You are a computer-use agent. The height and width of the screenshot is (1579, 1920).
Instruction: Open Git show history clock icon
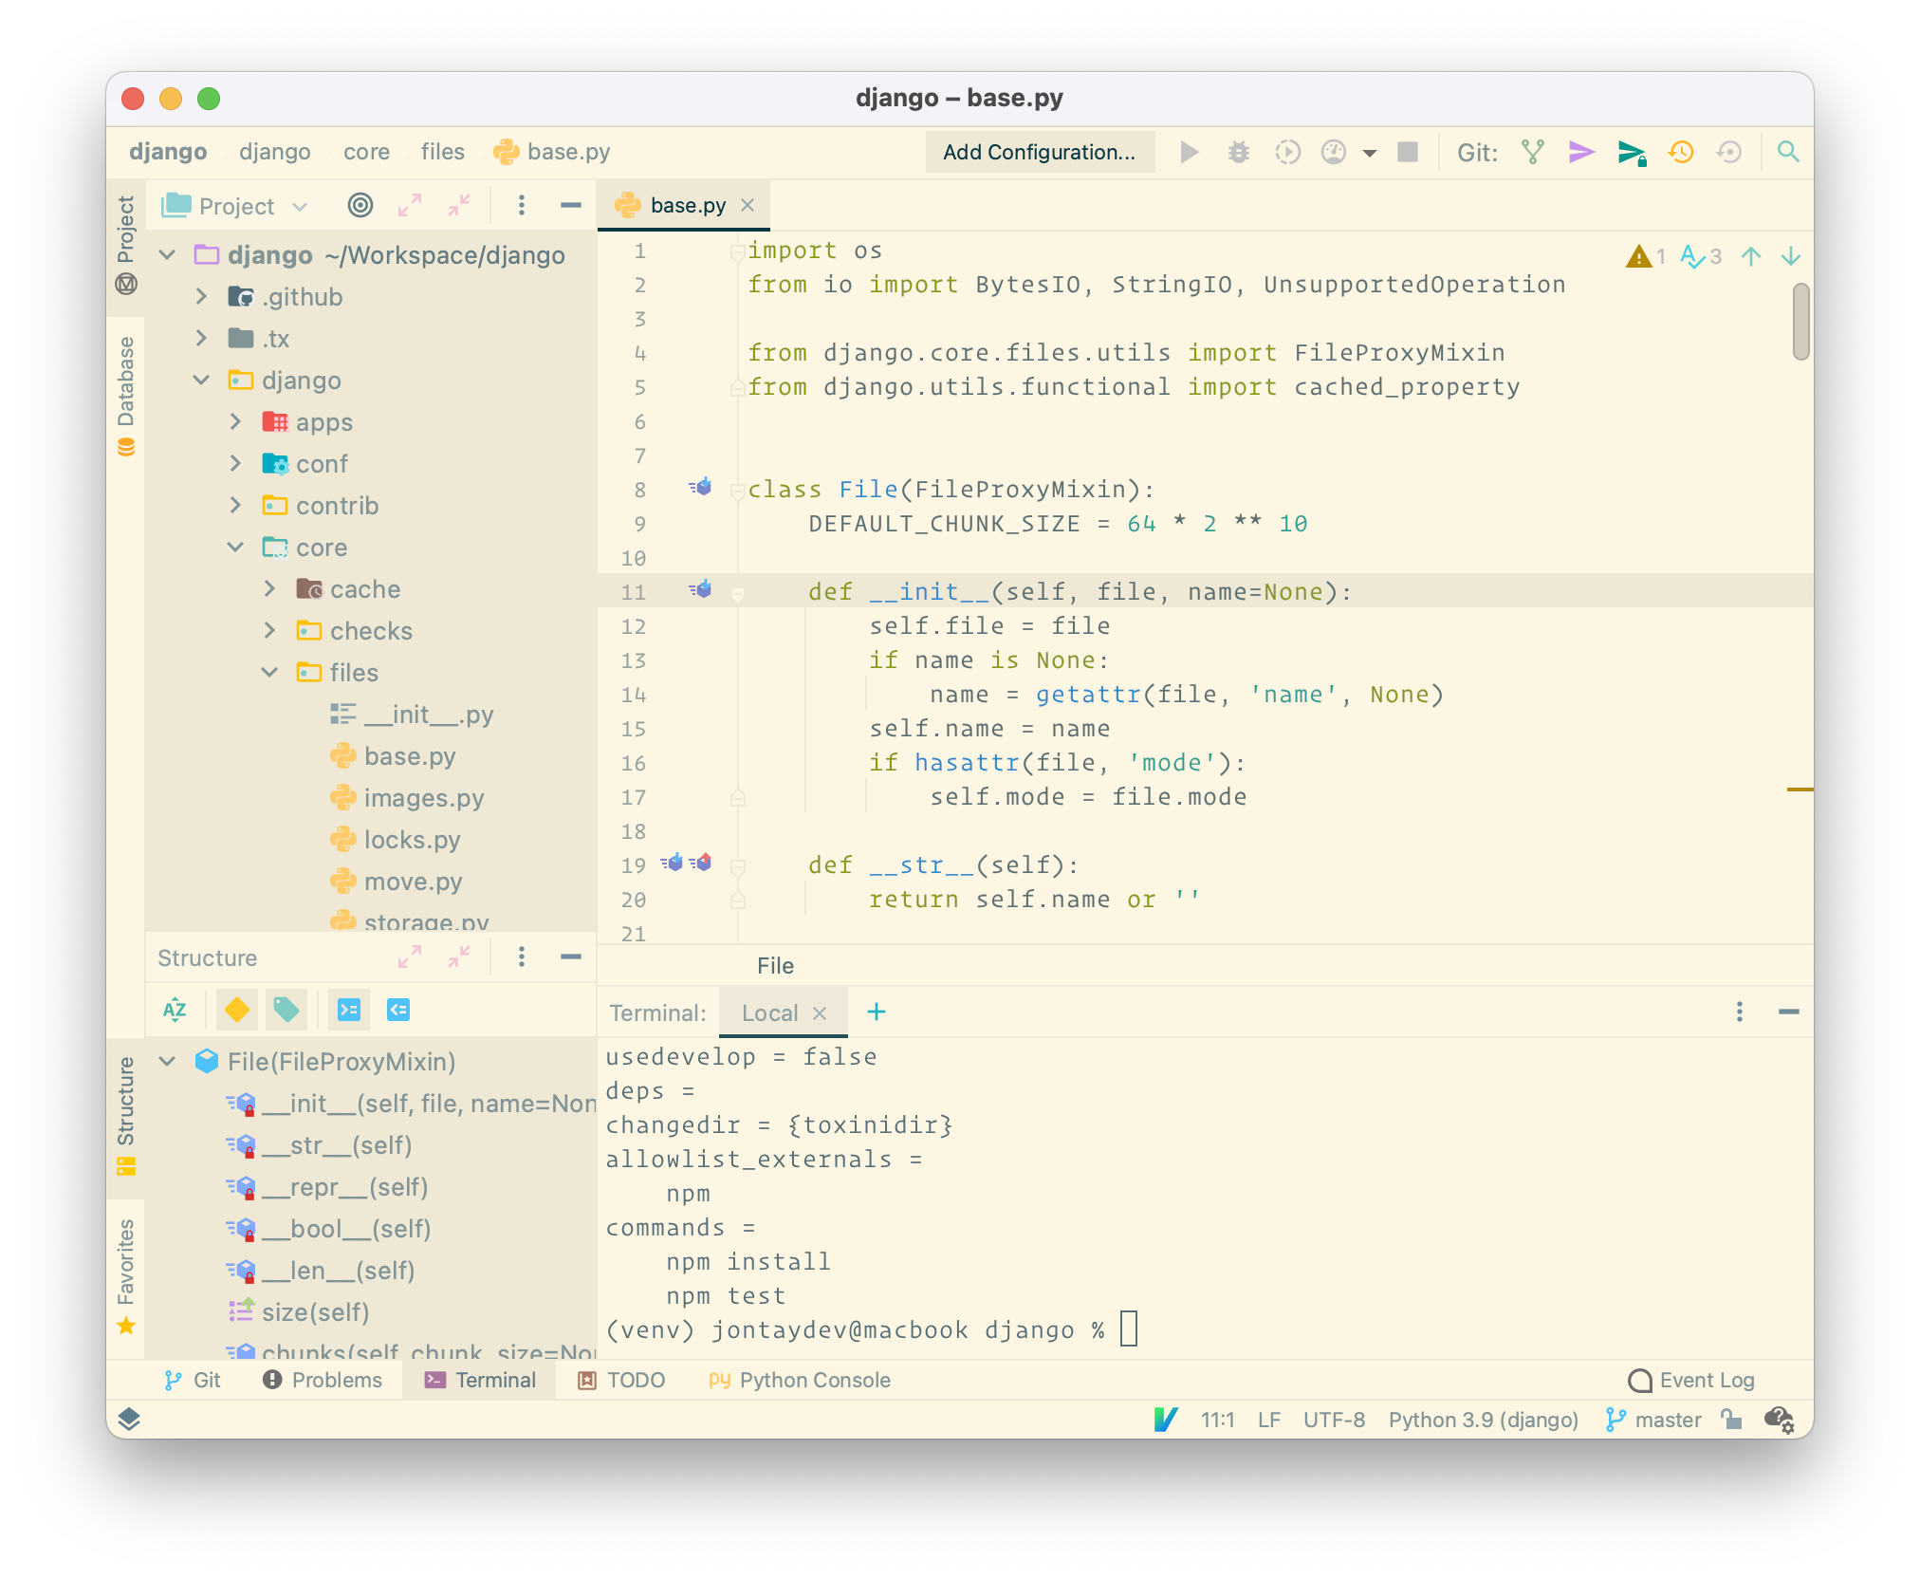[x=1681, y=152]
